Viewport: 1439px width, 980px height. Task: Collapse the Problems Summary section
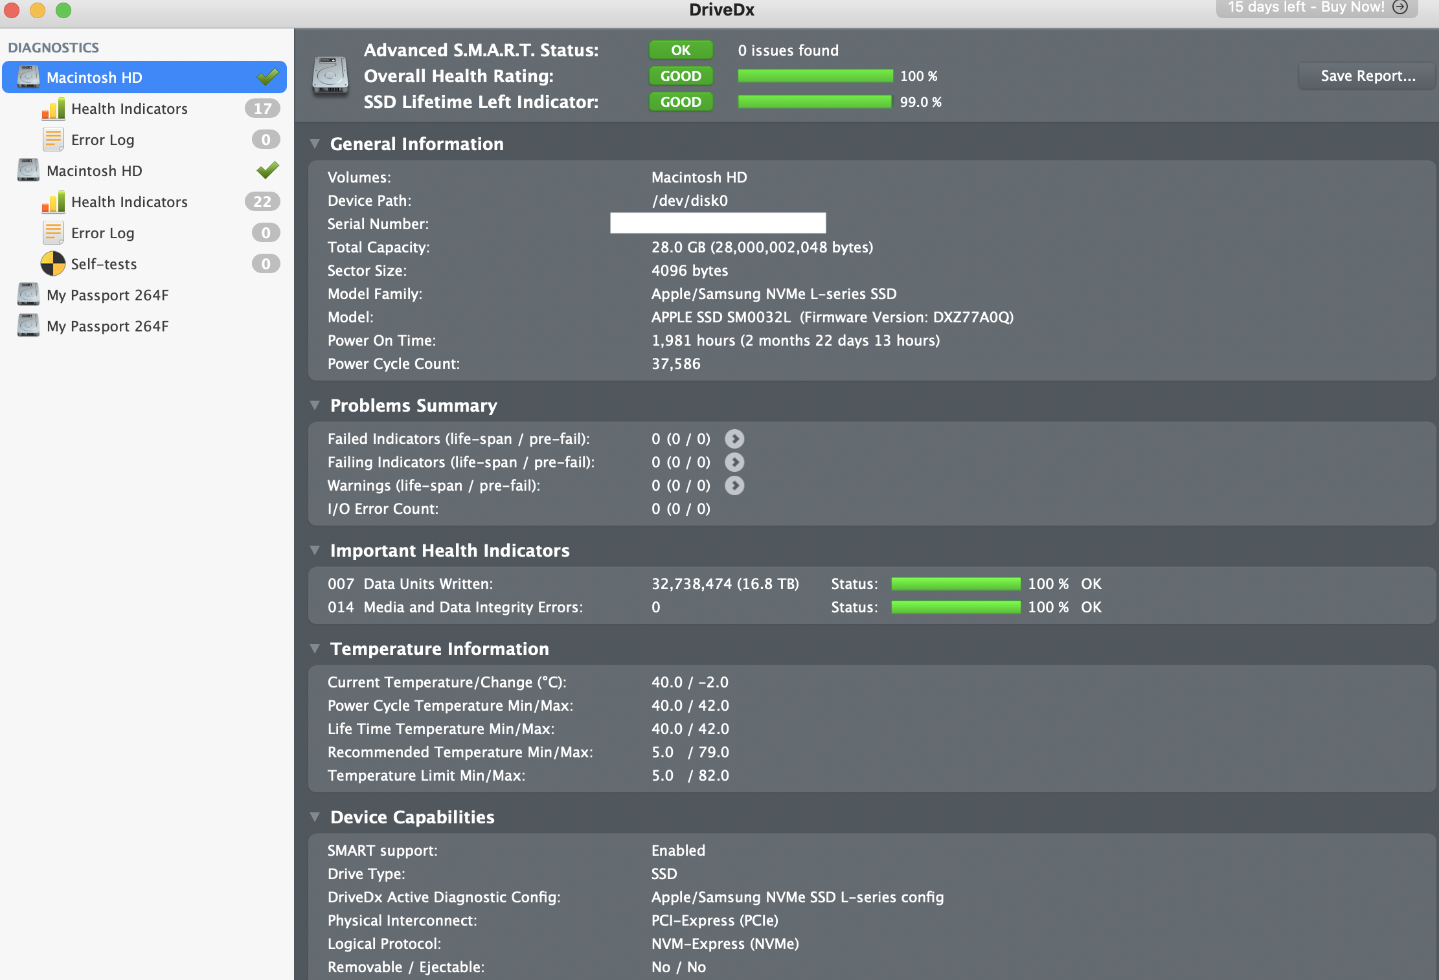point(315,405)
